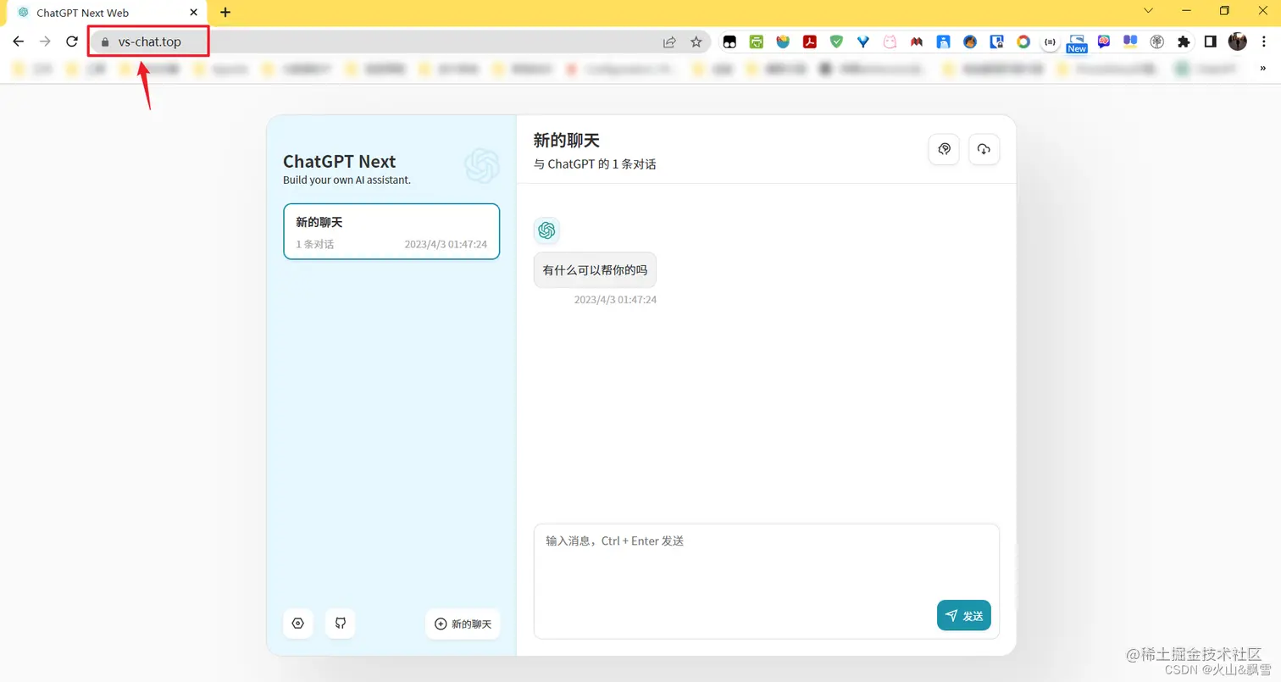The width and height of the screenshot is (1281, 682).
Task: Click the blue building extension icon
Action: 943,42
